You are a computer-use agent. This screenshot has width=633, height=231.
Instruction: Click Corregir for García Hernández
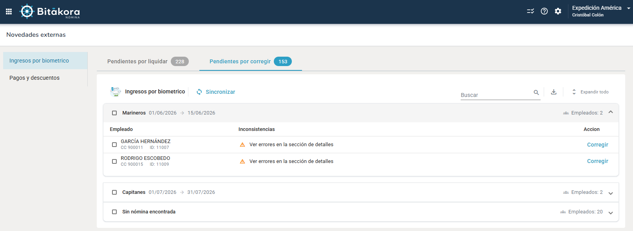(x=597, y=145)
